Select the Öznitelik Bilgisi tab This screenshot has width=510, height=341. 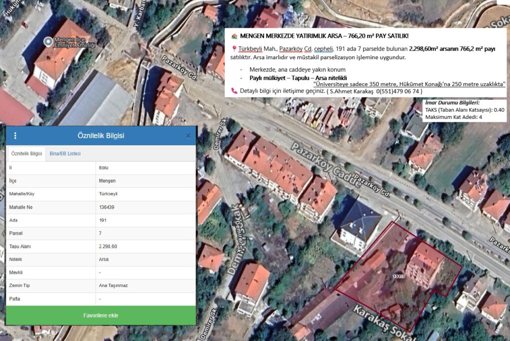[27, 154]
